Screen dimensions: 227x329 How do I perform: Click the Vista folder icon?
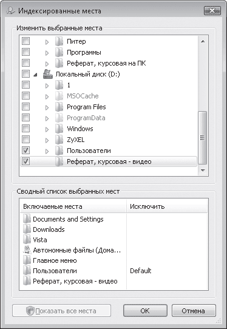(27, 240)
